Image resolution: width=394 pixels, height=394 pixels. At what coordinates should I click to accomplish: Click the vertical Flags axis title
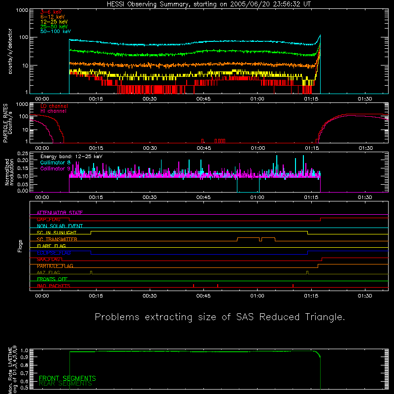pos(20,246)
